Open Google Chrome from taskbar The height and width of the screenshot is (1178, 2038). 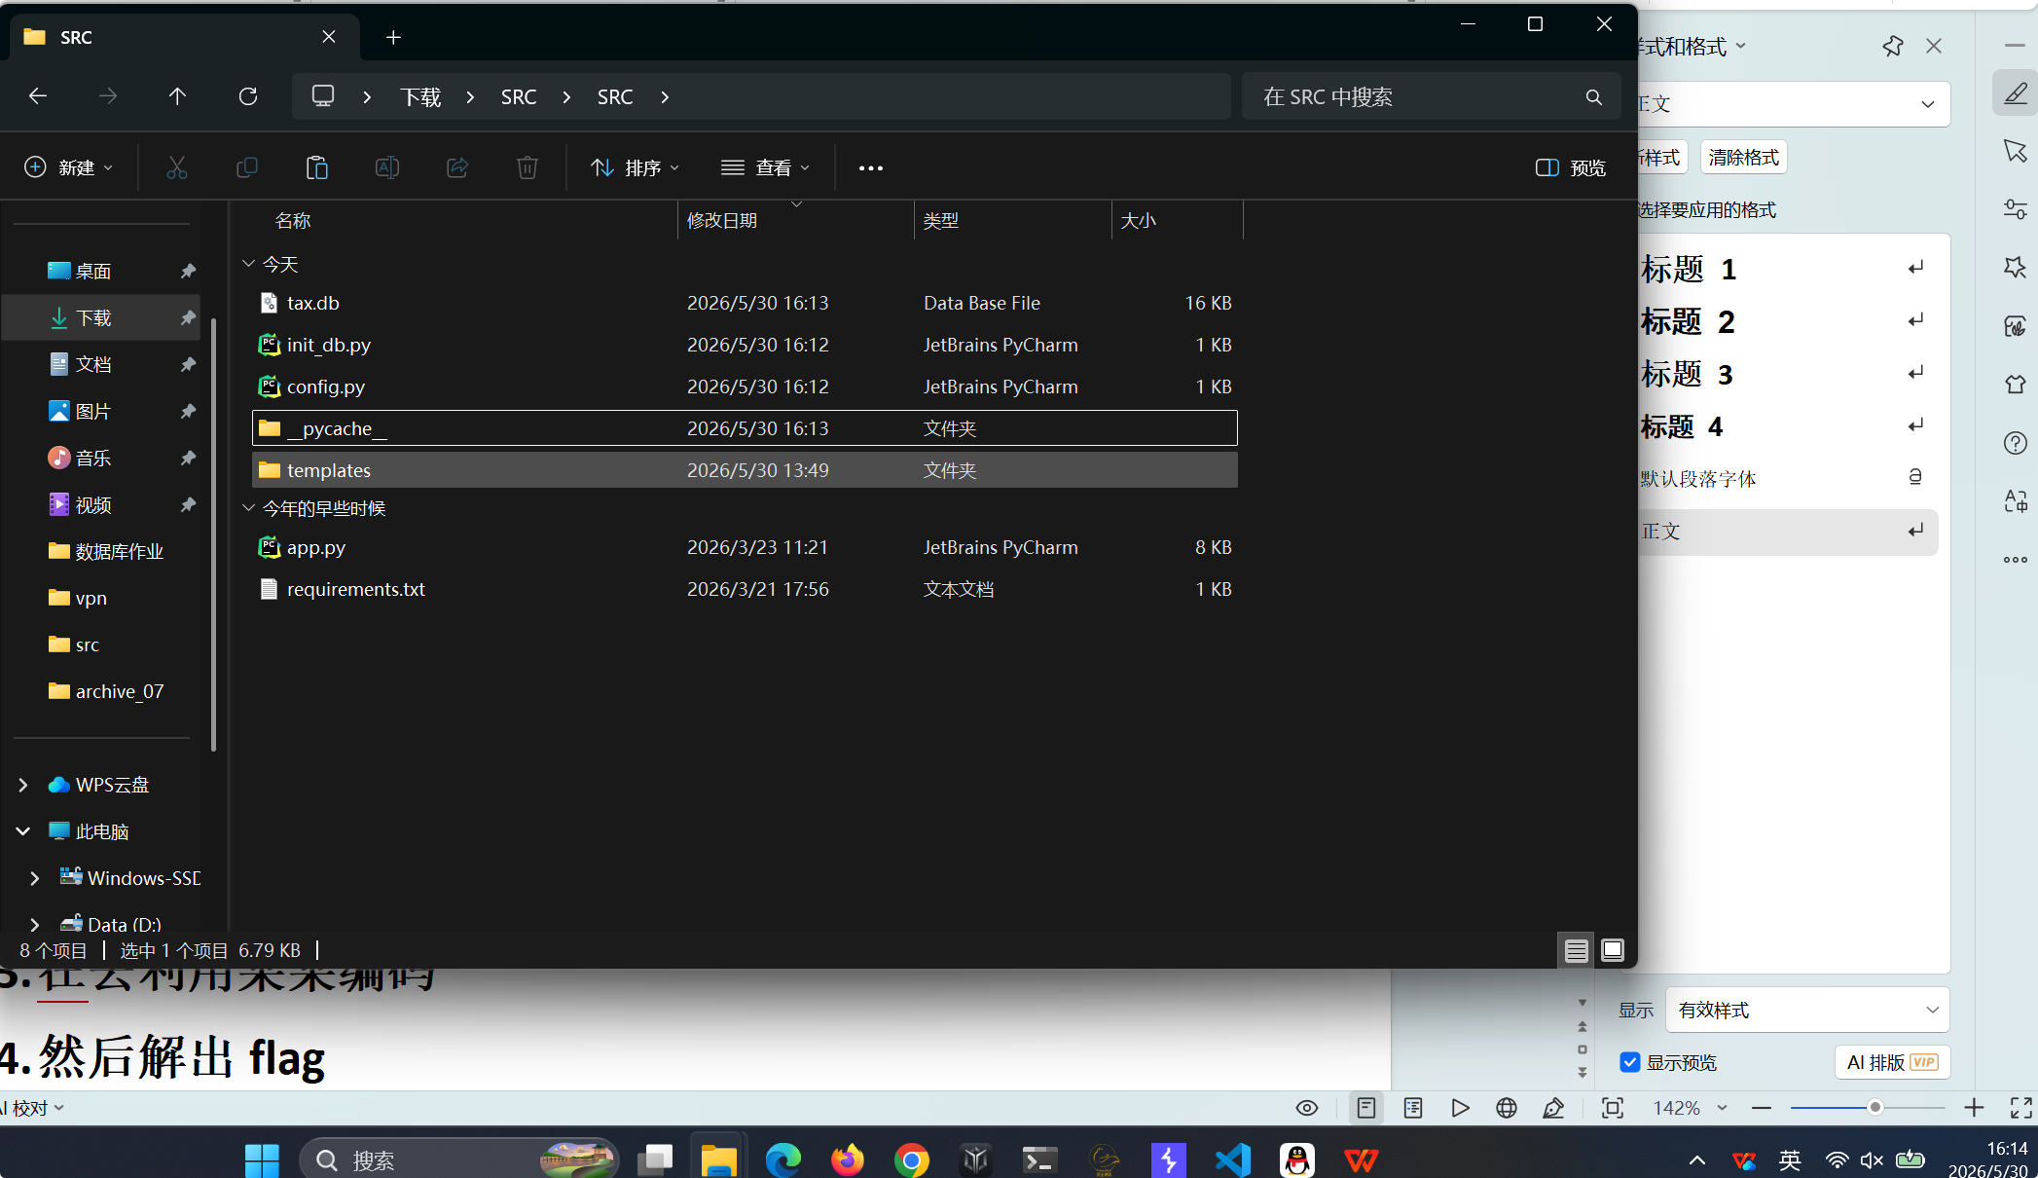(x=912, y=1160)
